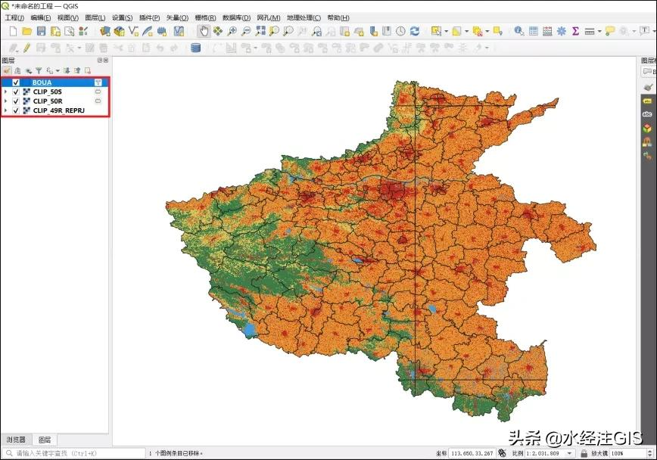
Task: Open the 矢量(O) Vector menu
Action: 177,17
